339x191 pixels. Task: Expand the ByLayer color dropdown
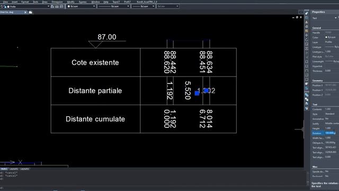coord(94,6)
